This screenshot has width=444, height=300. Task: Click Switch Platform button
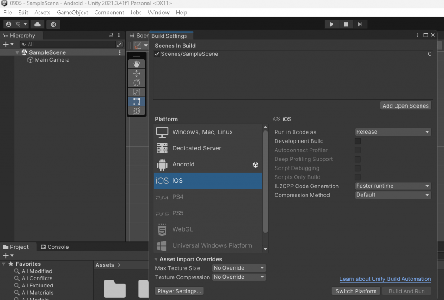tap(356, 291)
